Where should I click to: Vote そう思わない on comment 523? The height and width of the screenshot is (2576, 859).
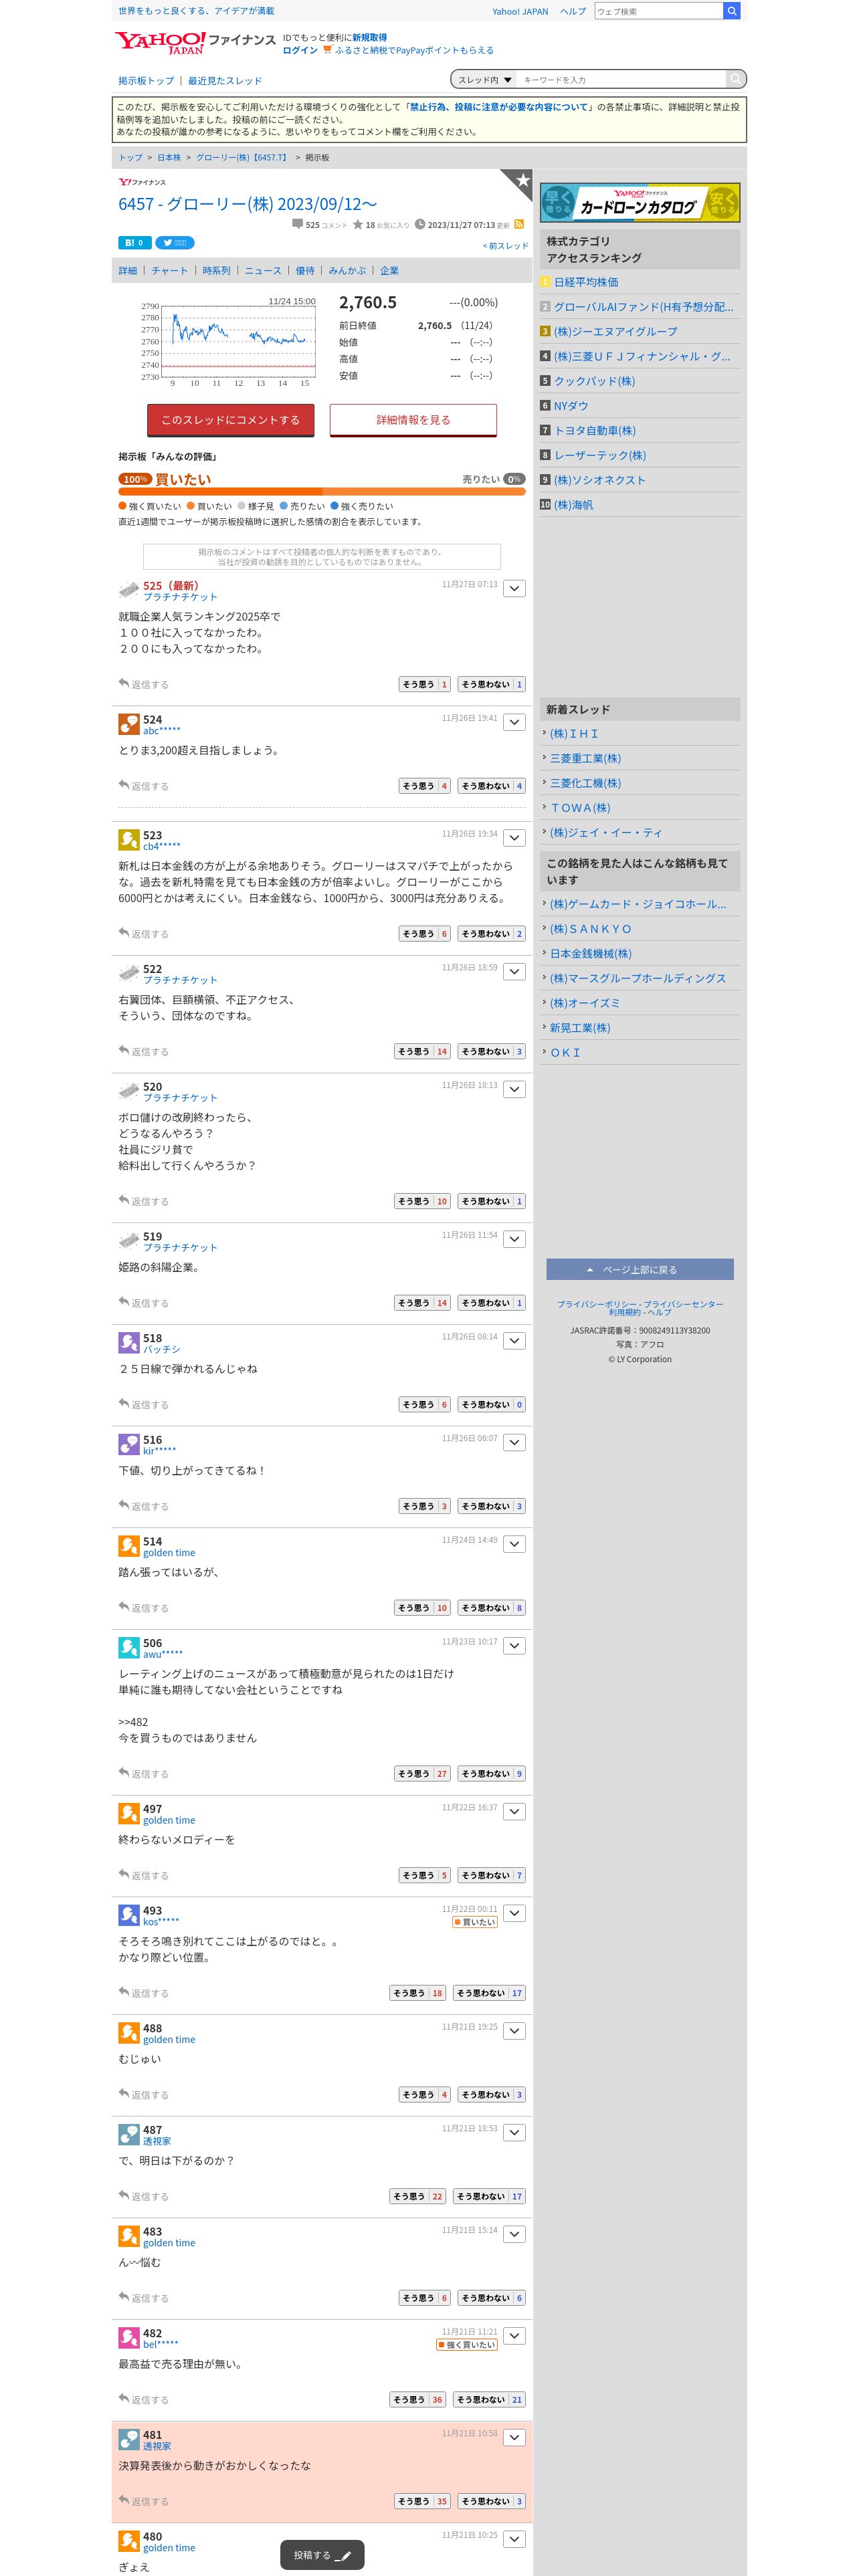click(491, 934)
